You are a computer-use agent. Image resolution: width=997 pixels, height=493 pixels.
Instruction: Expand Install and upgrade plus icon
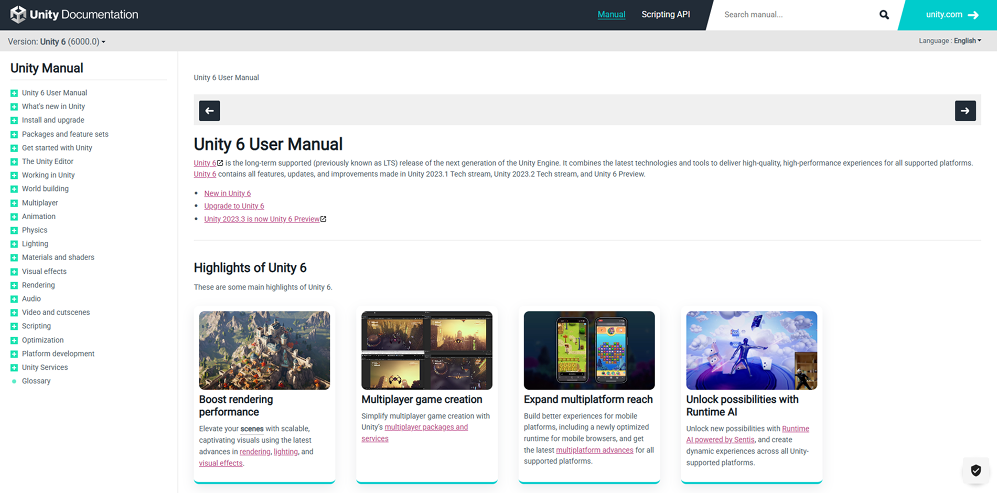14,120
